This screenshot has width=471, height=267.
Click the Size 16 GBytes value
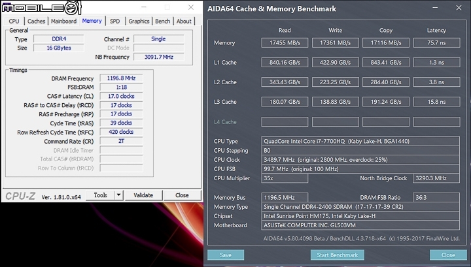(x=59, y=48)
